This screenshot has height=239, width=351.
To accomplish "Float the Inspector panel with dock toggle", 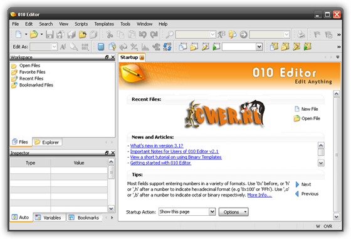I will [107, 153].
